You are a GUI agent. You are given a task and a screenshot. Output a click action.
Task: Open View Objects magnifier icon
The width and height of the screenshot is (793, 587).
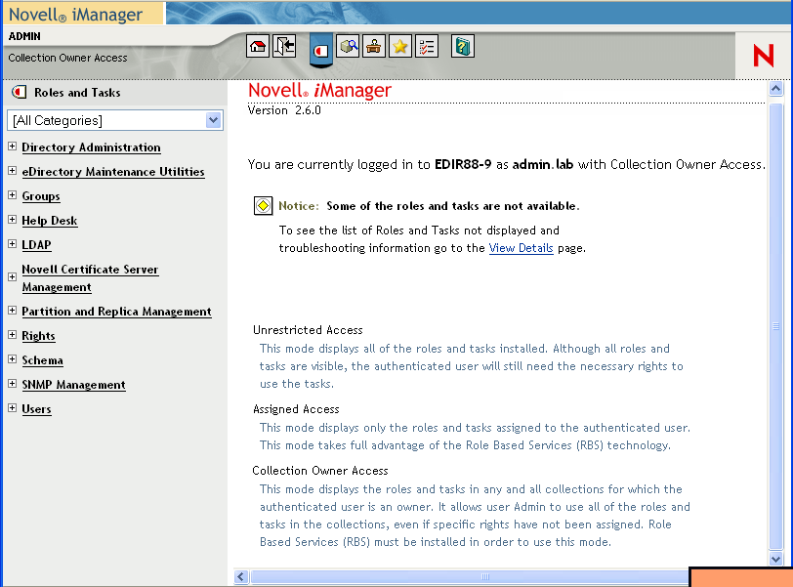tap(348, 47)
